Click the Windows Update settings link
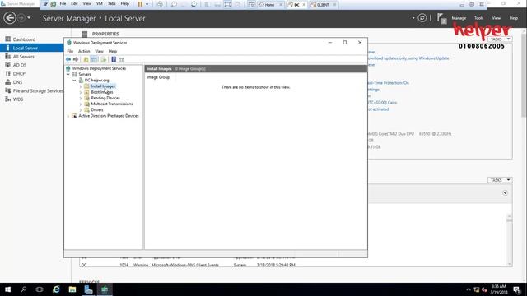 408,58
